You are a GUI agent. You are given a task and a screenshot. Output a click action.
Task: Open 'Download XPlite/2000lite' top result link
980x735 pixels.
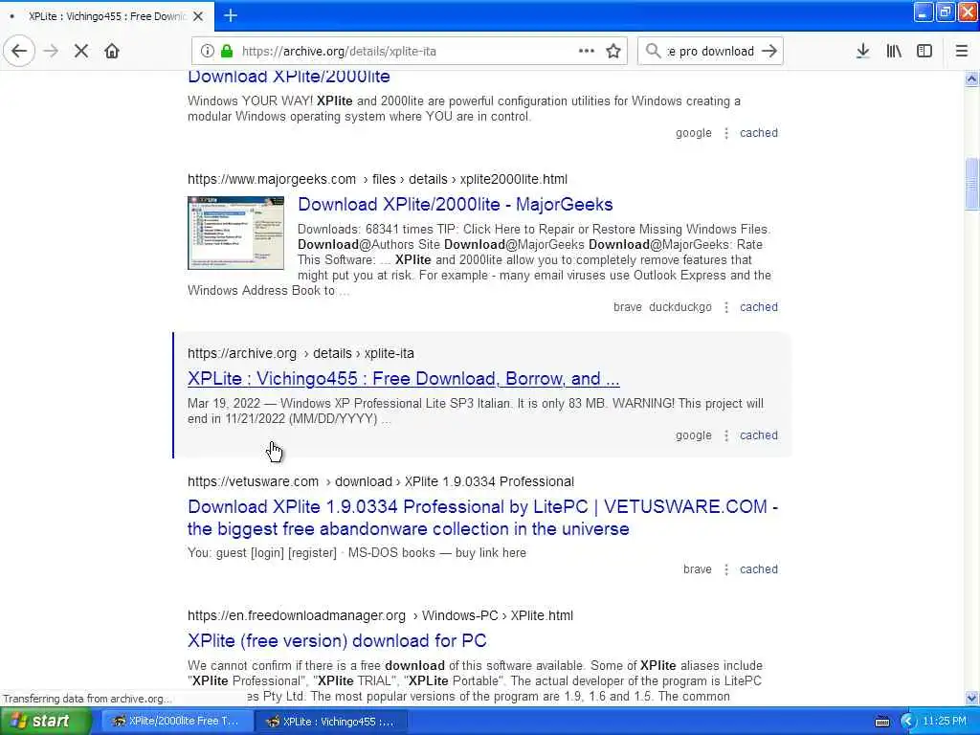tap(289, 77)
